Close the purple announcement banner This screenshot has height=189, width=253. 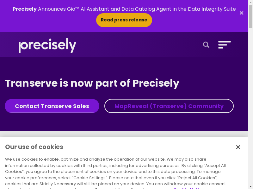pos(241,13)
